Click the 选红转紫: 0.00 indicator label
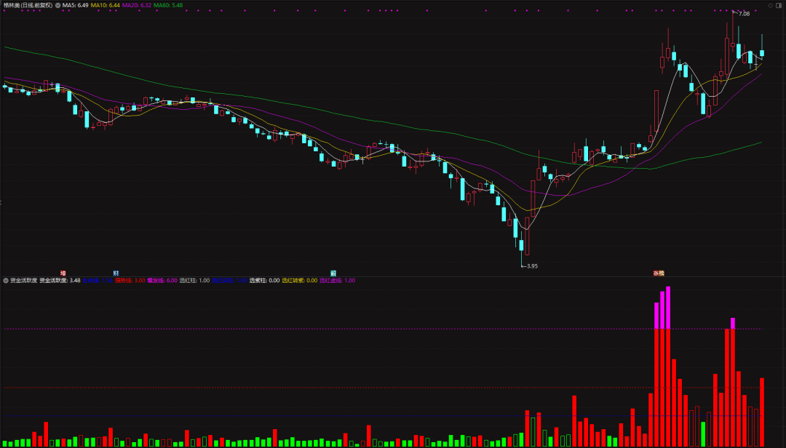The height and width of the screenshot is (448, 786). pyautogui.click(x=299, y=280)
